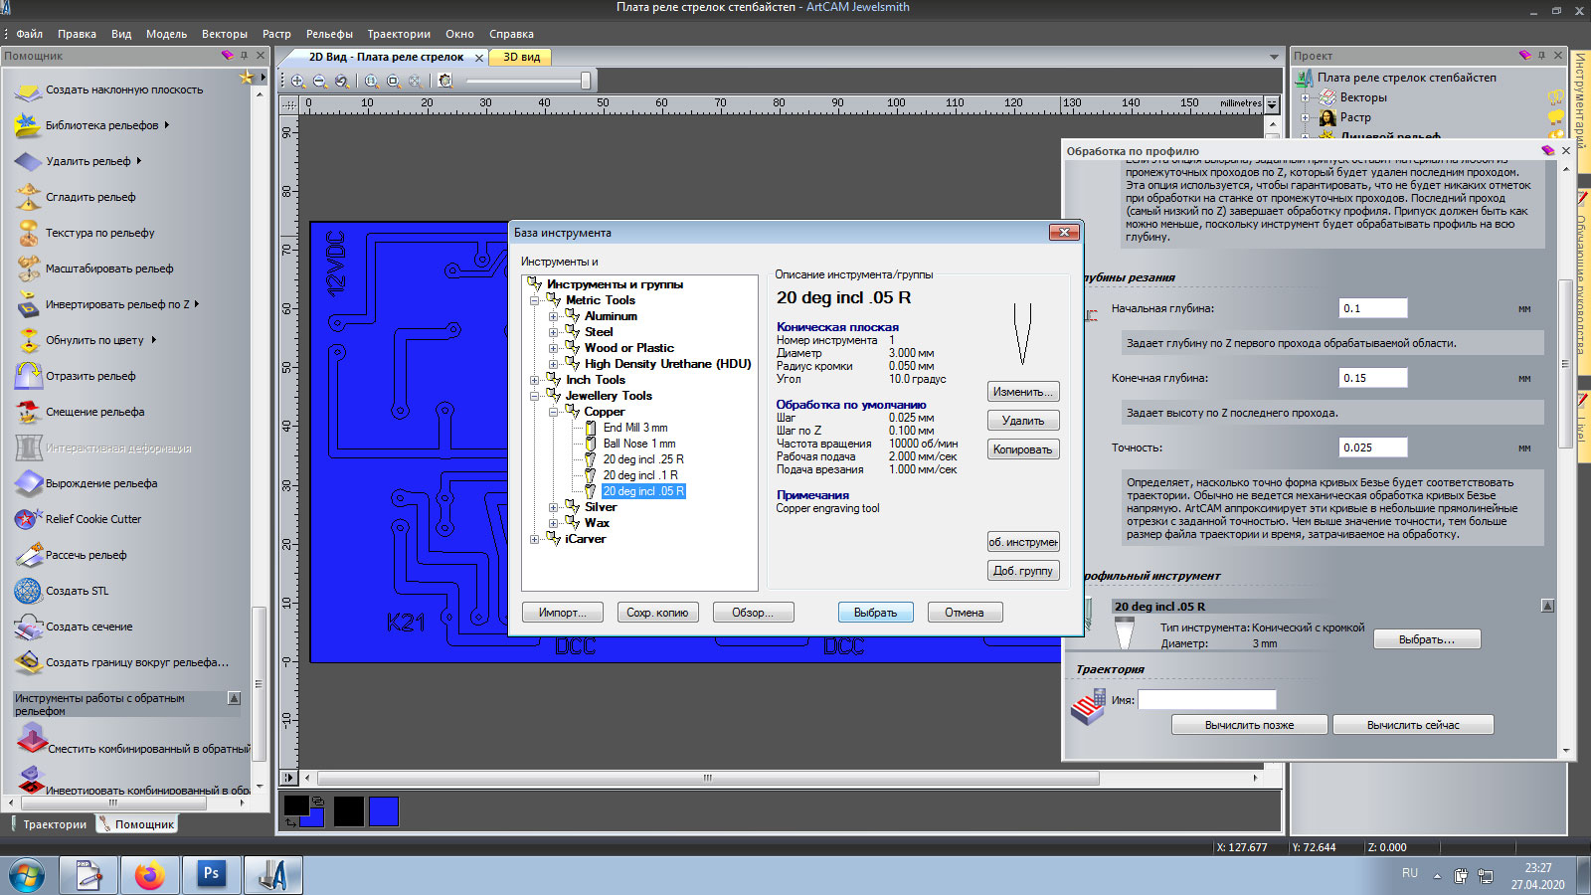This screenshot has height=895, width=1591.
Task: Toggle the pin on the Помощник panel
Action: pos(245,55)
